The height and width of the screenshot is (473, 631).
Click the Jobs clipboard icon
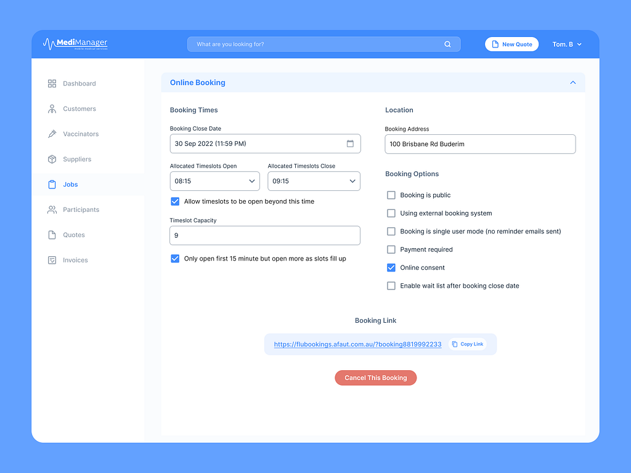click(x=52, y=185)
